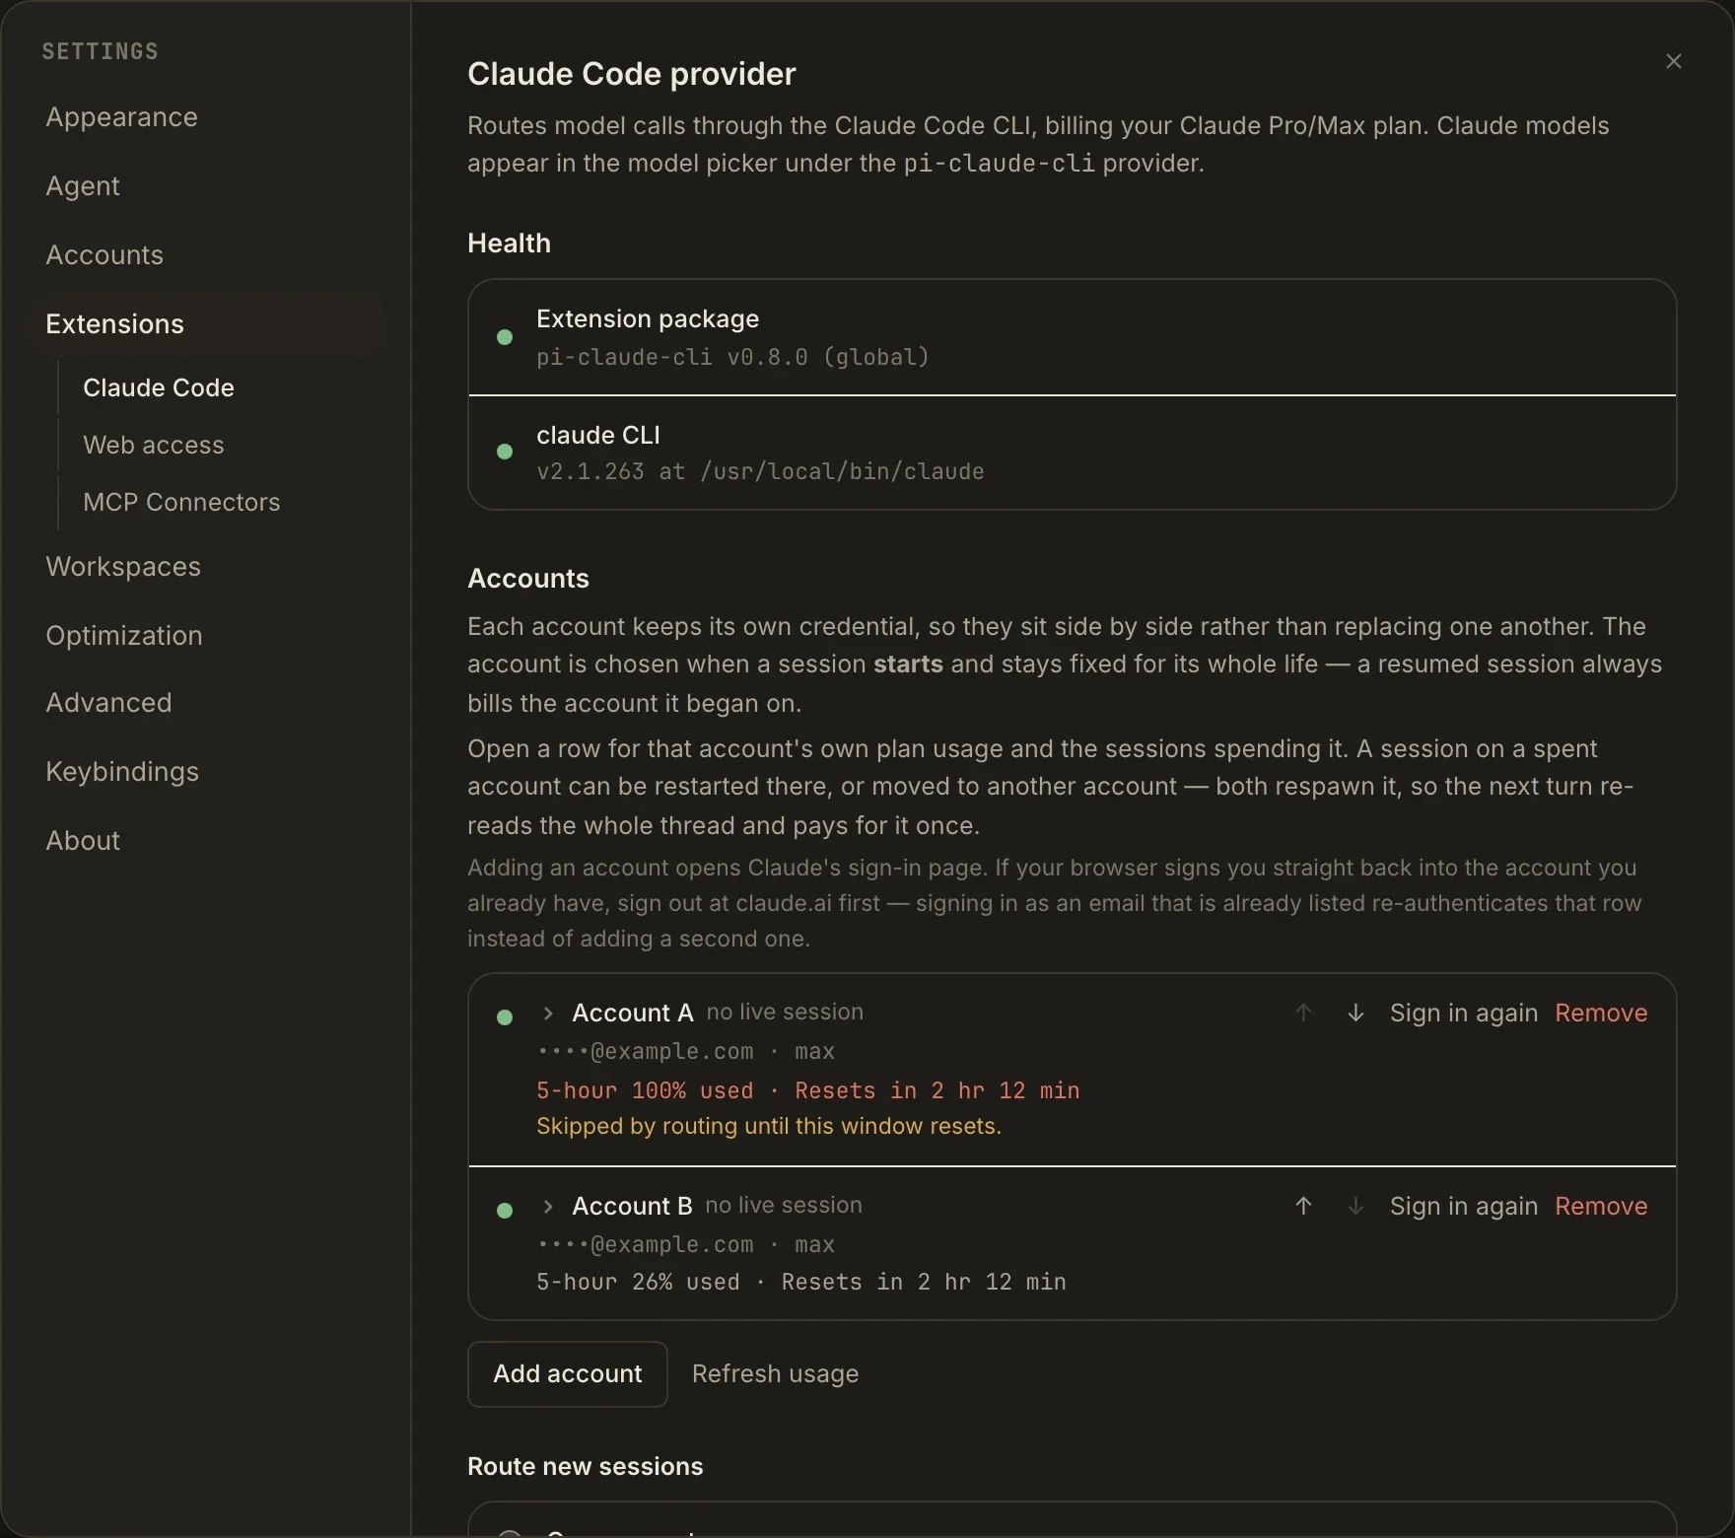1735x1538 pixels.
Task: Click the "Claude Code provider" title
Action: coord(632,74)
